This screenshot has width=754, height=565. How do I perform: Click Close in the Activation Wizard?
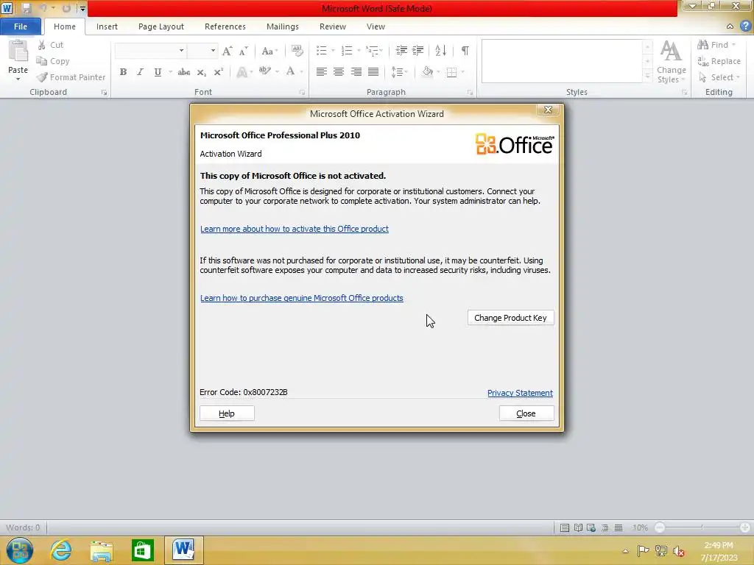(x=526, y=413)
